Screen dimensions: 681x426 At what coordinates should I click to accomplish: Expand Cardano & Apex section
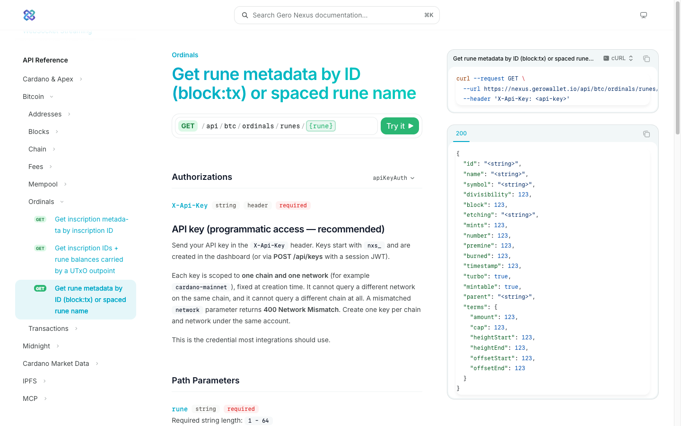(x=52, y=79)
